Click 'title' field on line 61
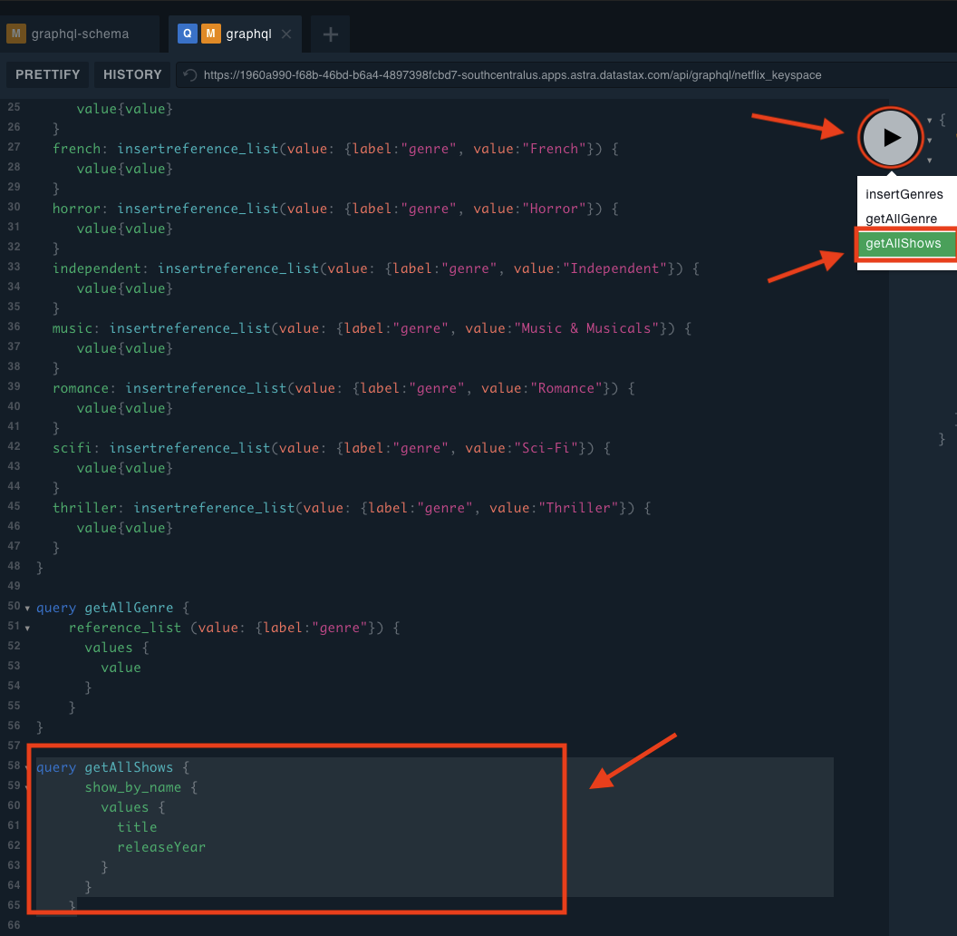The image size is (957, 936). coord(137,826)
